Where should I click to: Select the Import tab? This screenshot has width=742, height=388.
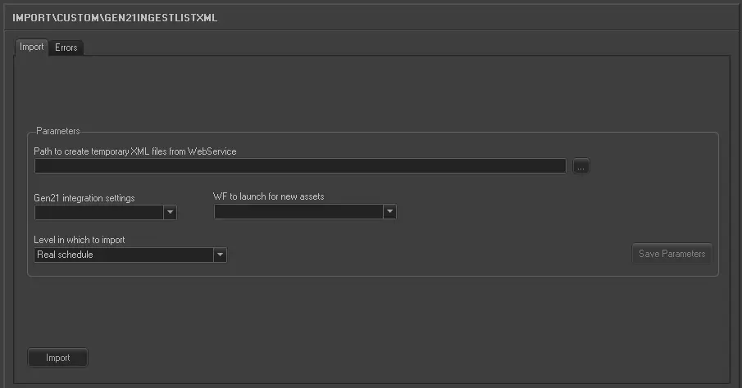coord(32,47)
